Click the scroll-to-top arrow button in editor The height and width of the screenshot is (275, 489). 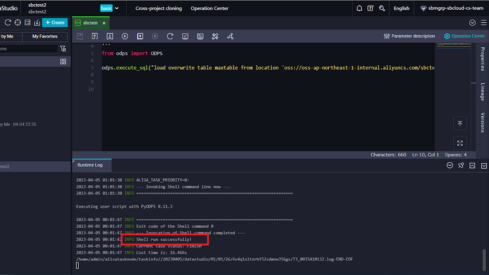(x=460, y=123)
